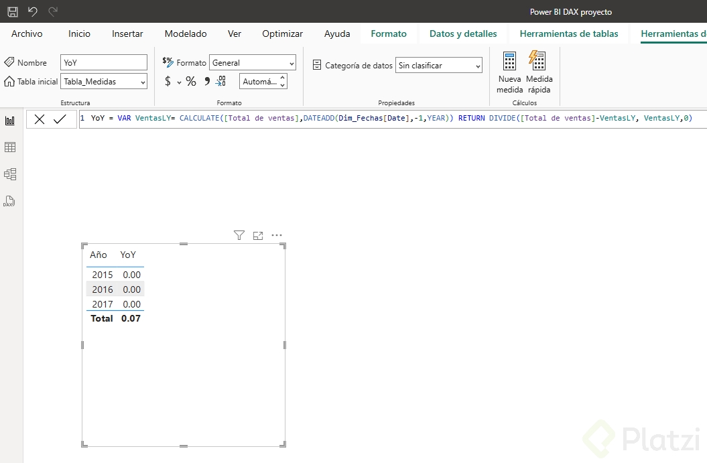The image size is (707, 463).
Task: Open the Modelado ribbon tab
Action: pos(186,34)
